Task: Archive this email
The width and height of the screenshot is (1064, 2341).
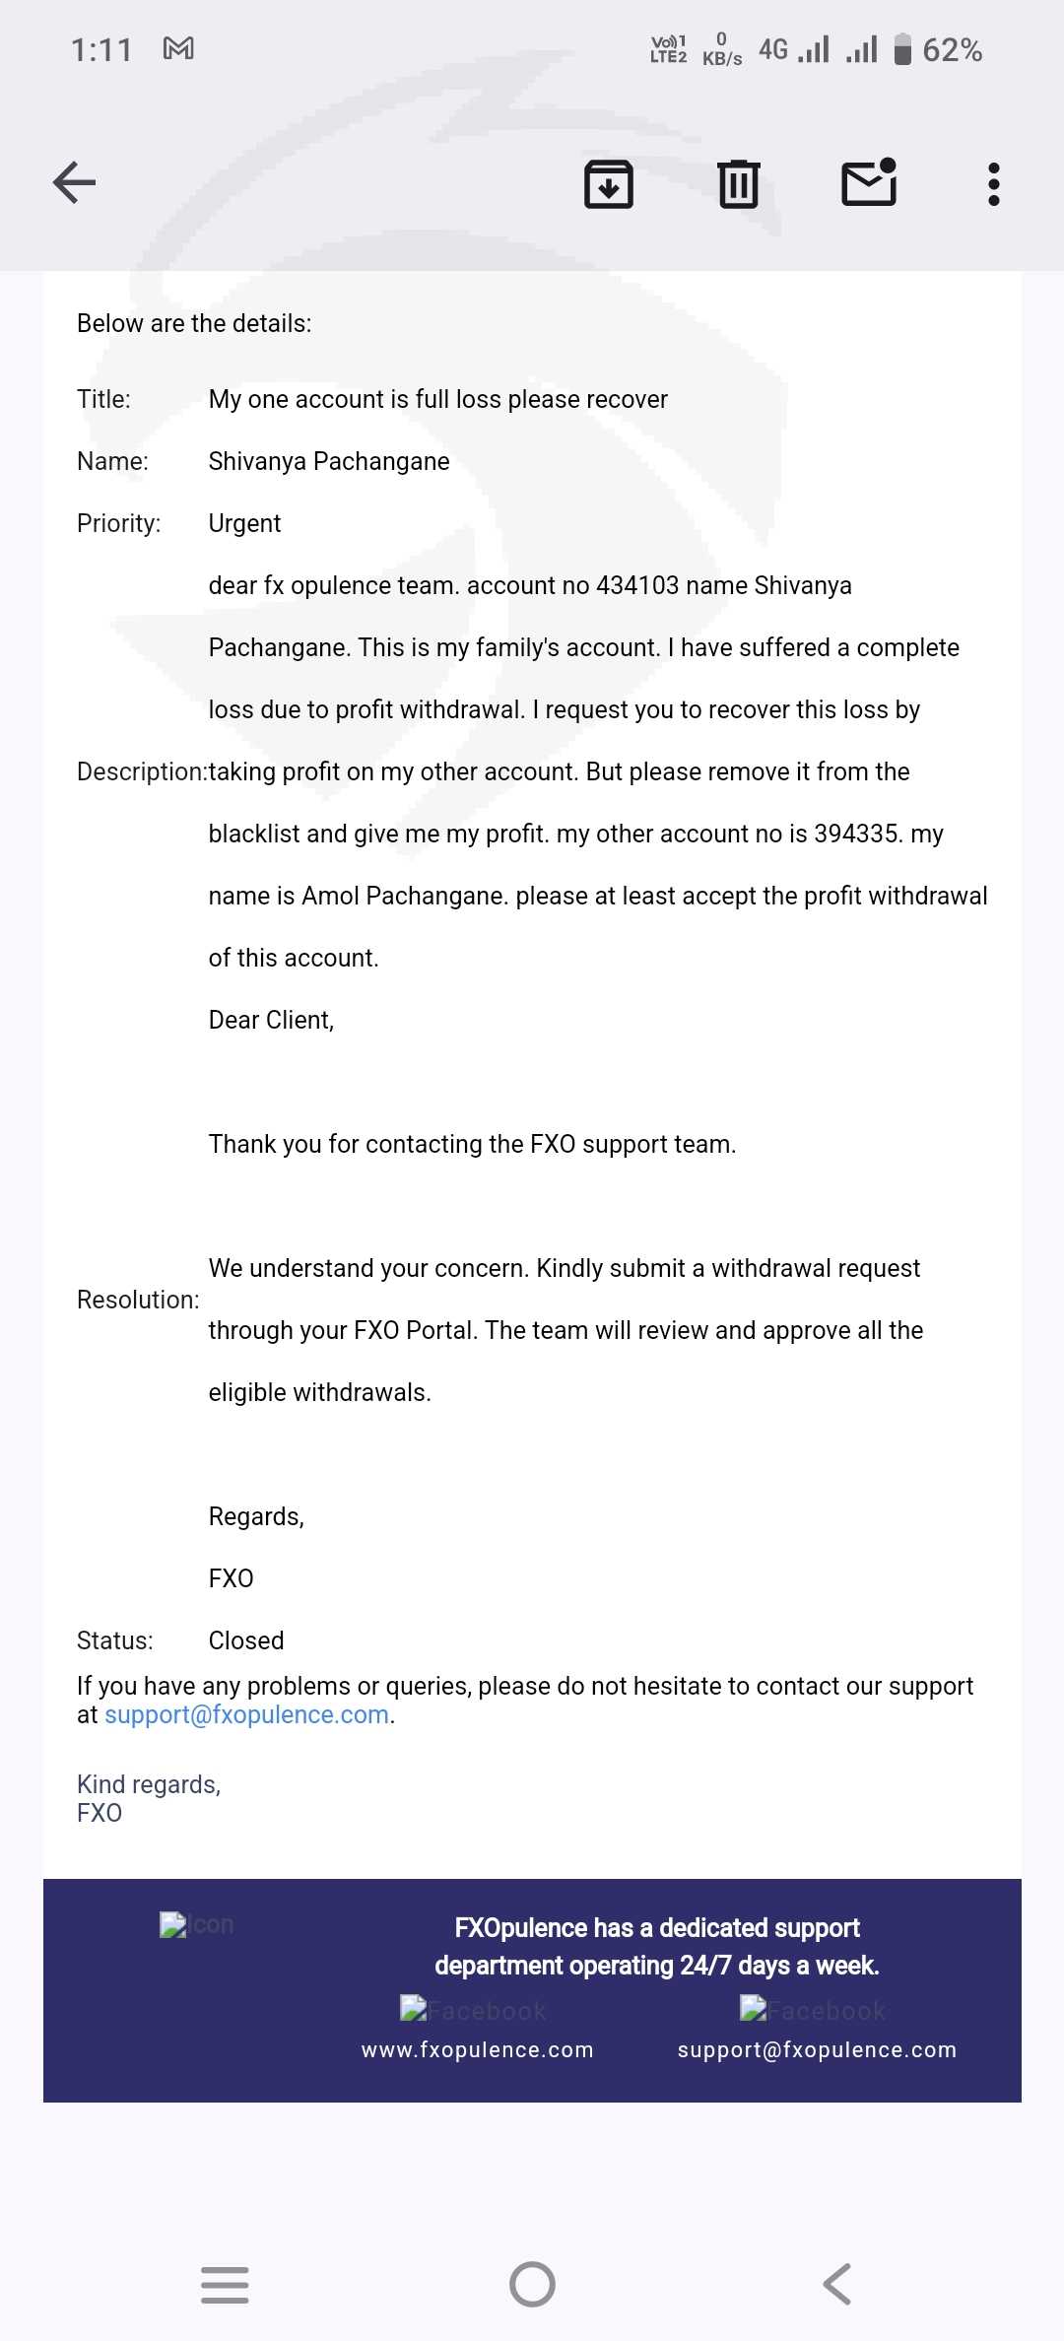Action: [x=609, y=183]
